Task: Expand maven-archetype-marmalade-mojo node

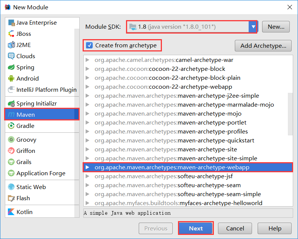Action: pos(87,105)
